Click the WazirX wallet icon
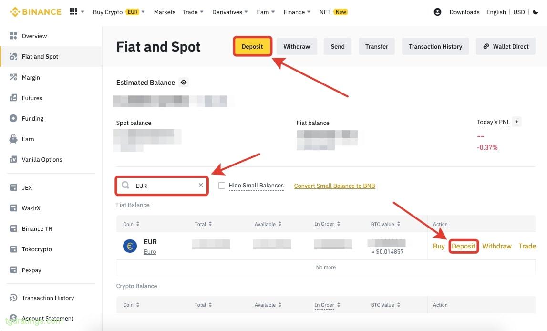 13,208
